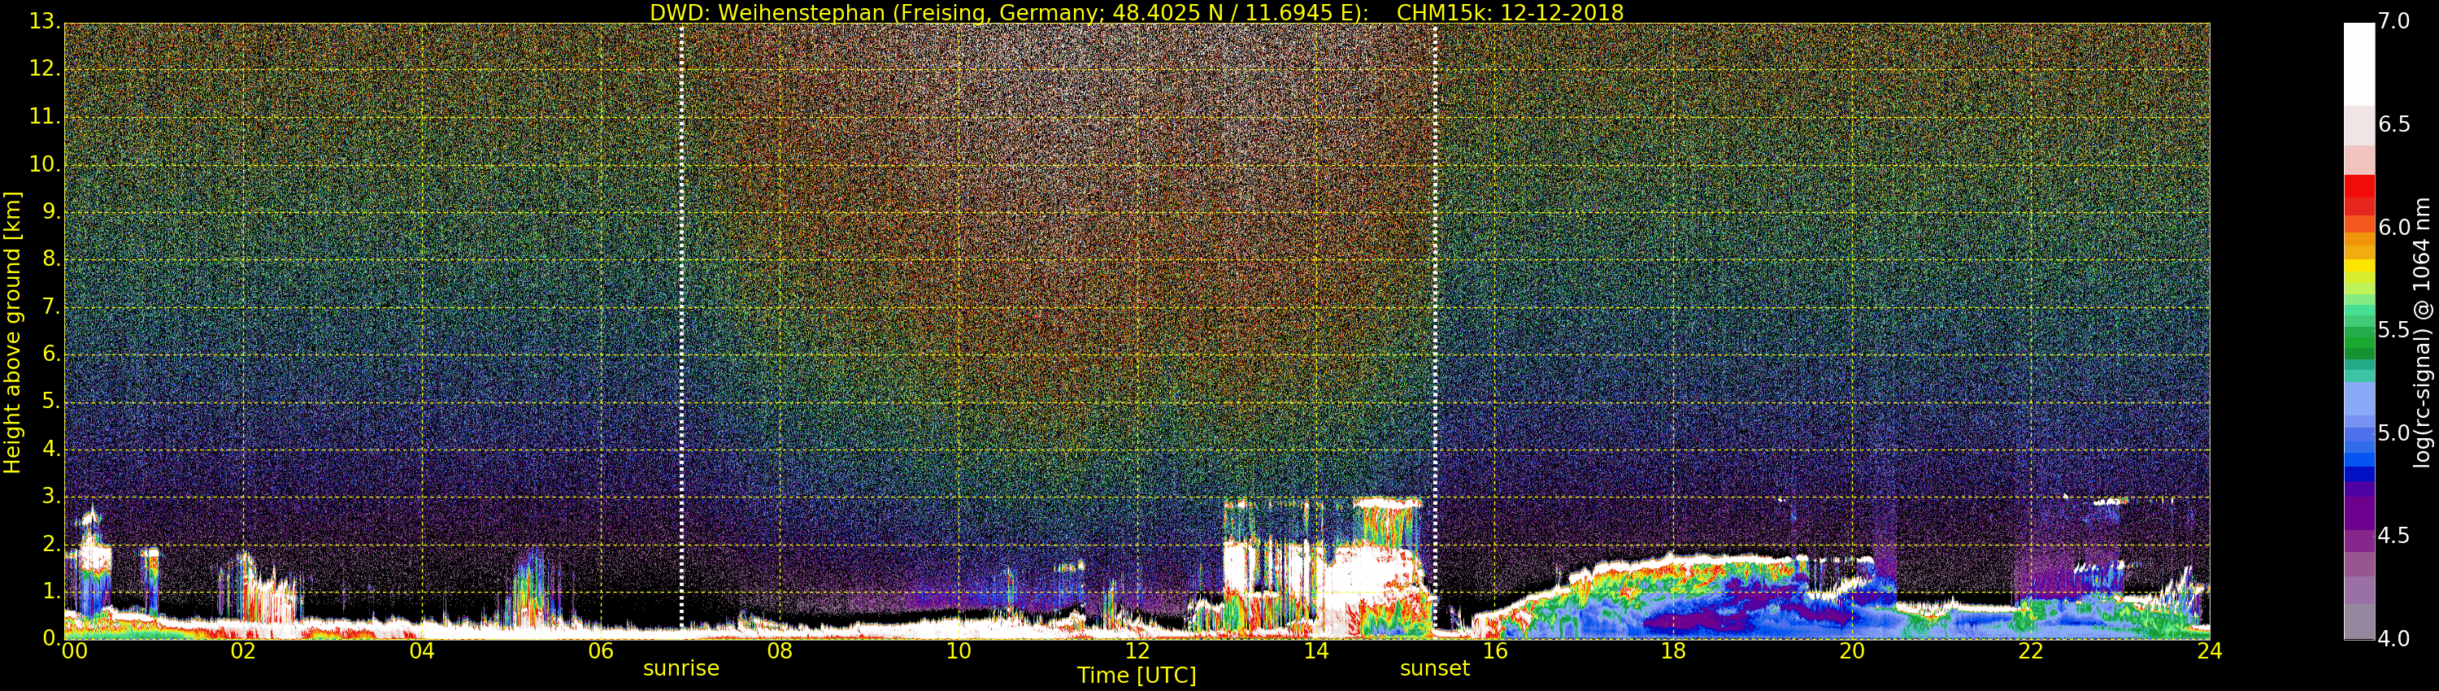
Task: Click the '5.0' colorbar value label
Action: [2394, 432]
